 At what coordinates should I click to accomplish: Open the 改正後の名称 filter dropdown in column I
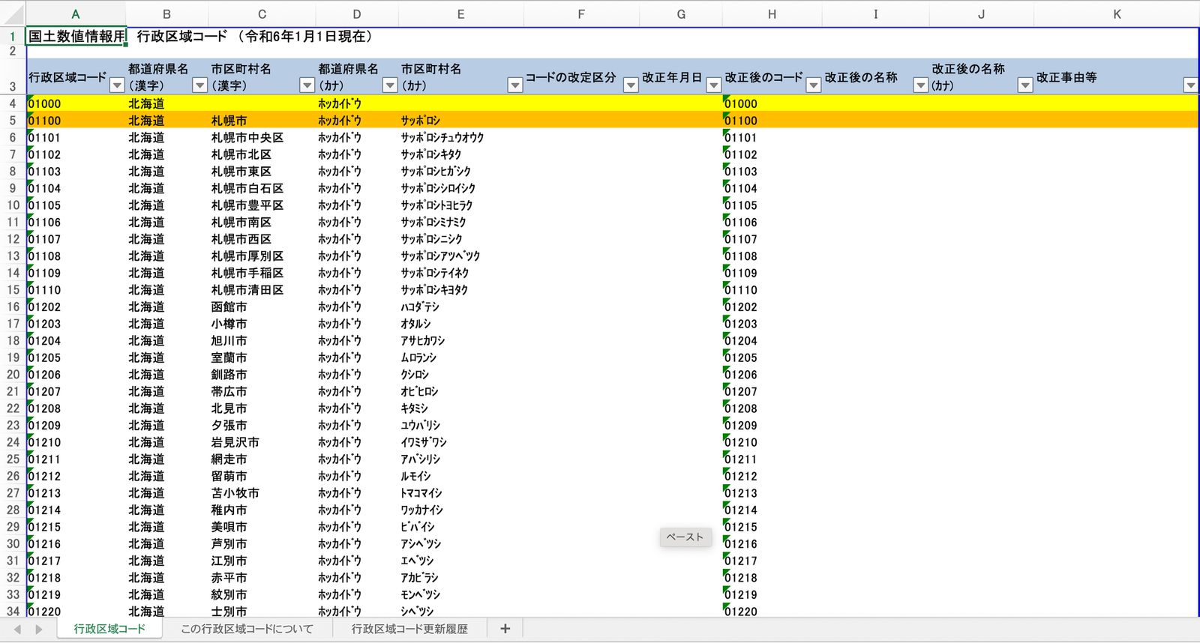coord(920,85)
